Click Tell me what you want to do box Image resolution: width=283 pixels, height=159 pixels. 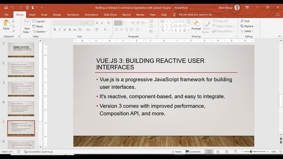(195, 15)
